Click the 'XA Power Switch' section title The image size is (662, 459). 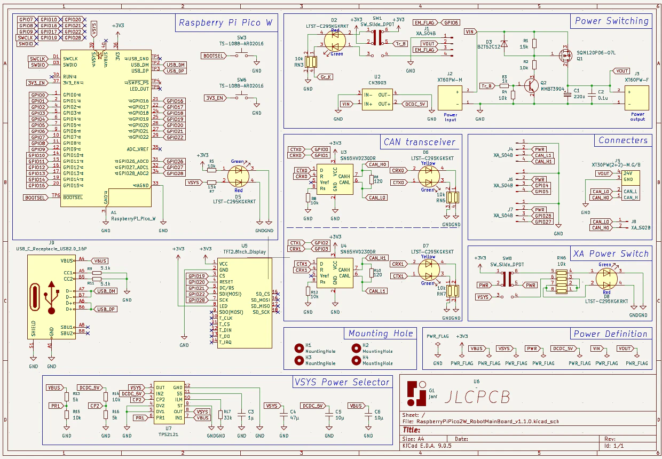pos(611,254)
